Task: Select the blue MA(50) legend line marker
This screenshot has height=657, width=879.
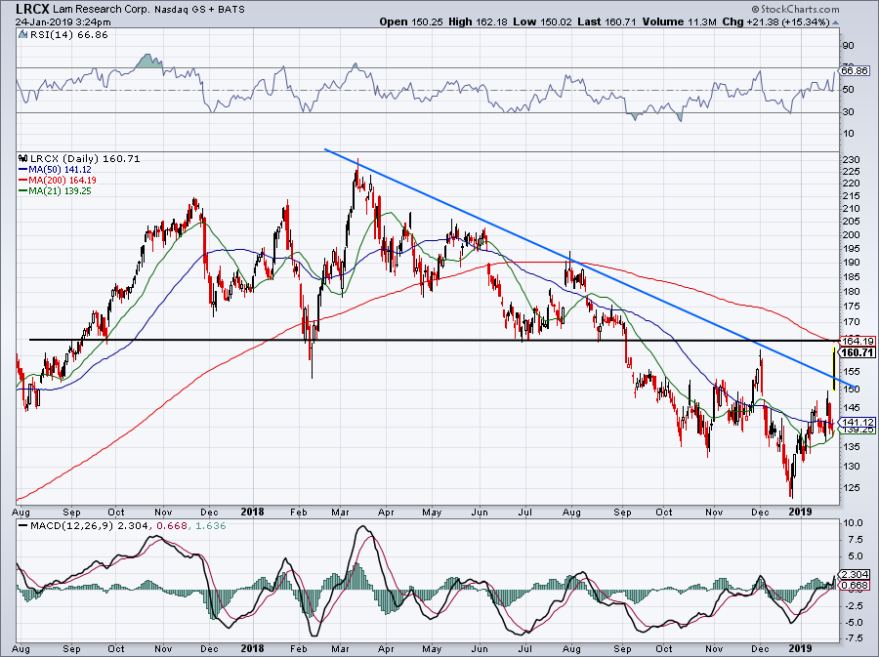Action: (23, 169)
